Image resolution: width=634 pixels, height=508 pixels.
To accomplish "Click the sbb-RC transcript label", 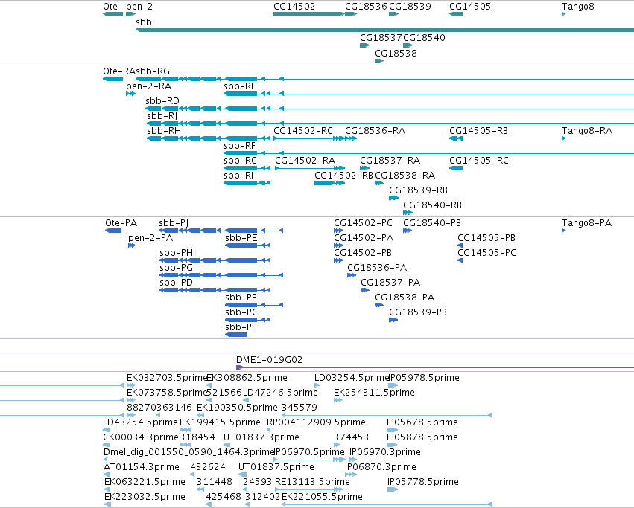I will [x=240, y=161].
